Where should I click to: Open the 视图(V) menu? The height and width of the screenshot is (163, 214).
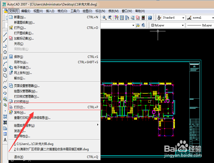point(38,11)
